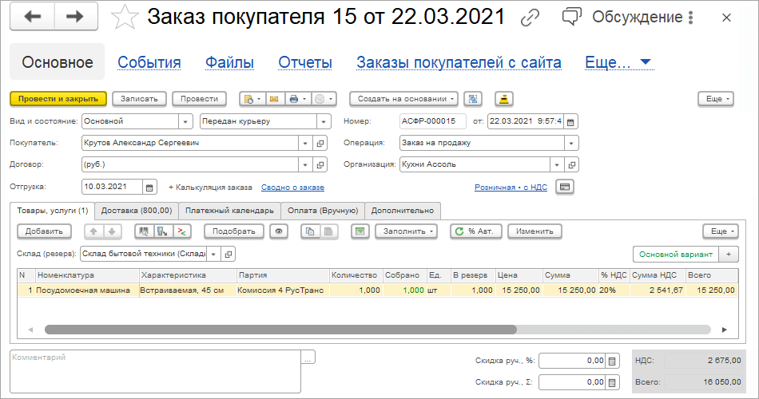Click the yellow cash register icon

[x=504, y=99]
